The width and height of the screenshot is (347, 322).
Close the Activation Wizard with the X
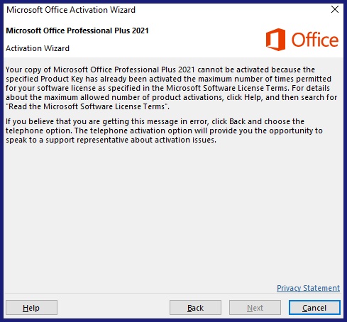[x=335, y=10]
